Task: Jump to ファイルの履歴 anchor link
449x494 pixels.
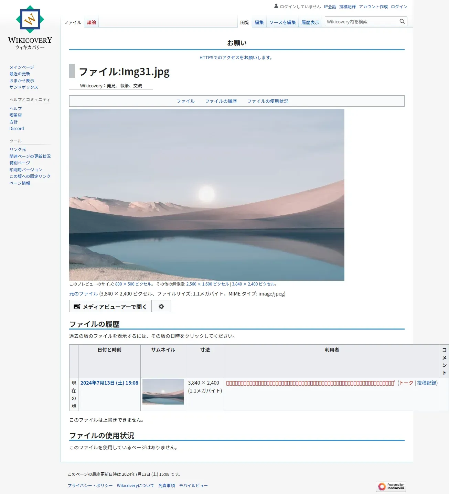Action: point(221,101)
